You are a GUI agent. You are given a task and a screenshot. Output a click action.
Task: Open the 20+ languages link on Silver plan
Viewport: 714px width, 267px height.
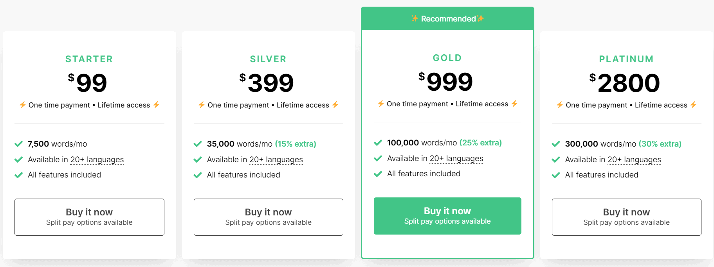(276, 159)
